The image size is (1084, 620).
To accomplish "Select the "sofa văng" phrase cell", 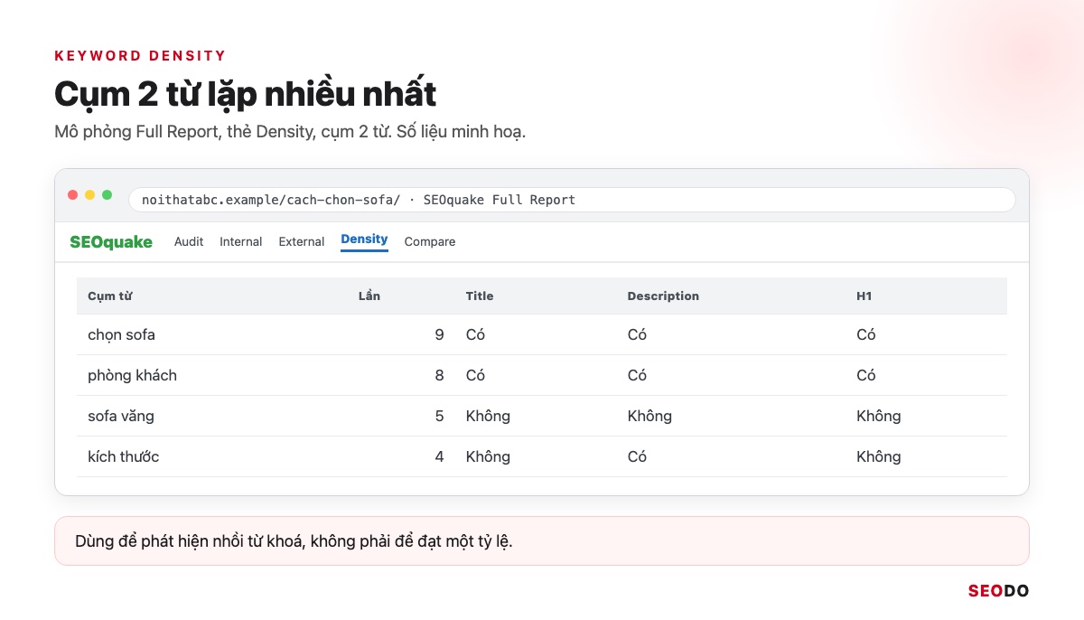I will tap(121, 416).
